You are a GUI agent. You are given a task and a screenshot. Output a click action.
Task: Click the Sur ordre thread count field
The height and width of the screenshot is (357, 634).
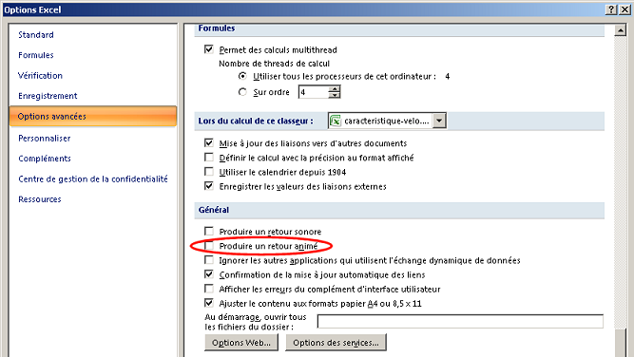[x=314, y=92]
